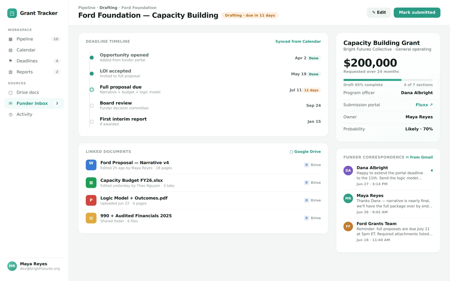
Task: Open Maya Reyes's Jun 26 message
Action: [388, 204]
